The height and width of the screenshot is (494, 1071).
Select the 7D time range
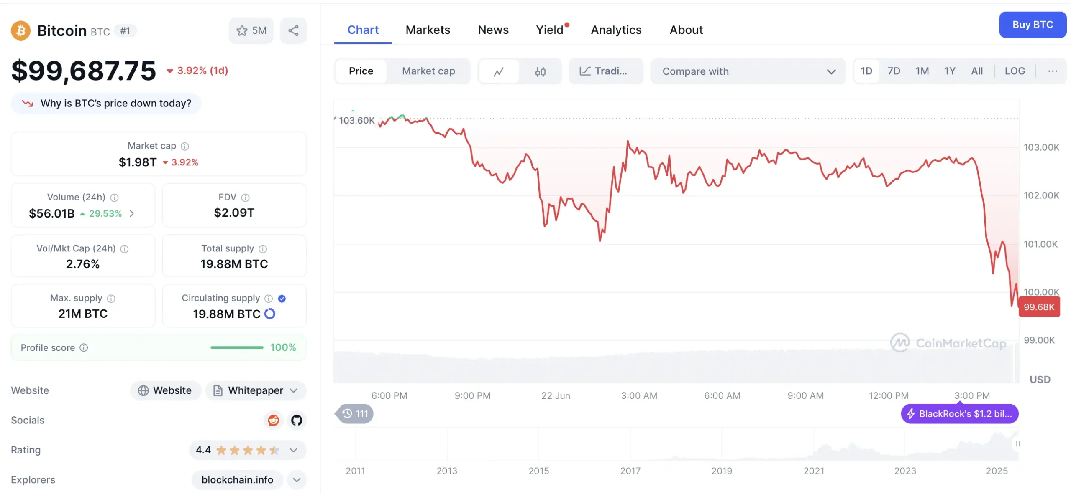tap(894, 71)
